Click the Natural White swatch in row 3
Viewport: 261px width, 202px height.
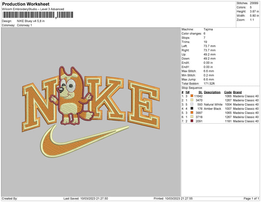pyautogui.click(x=192, y=104)
